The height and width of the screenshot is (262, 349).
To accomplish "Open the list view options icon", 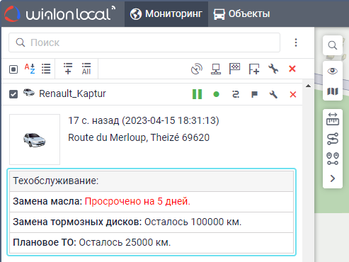I will pos(46,69).
